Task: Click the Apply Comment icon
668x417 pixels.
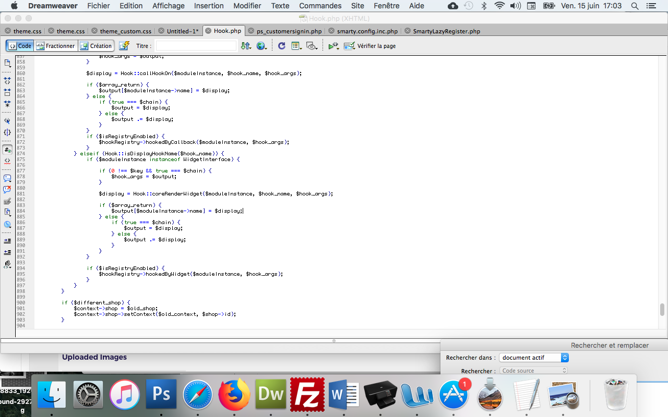Action: [7, 178]
